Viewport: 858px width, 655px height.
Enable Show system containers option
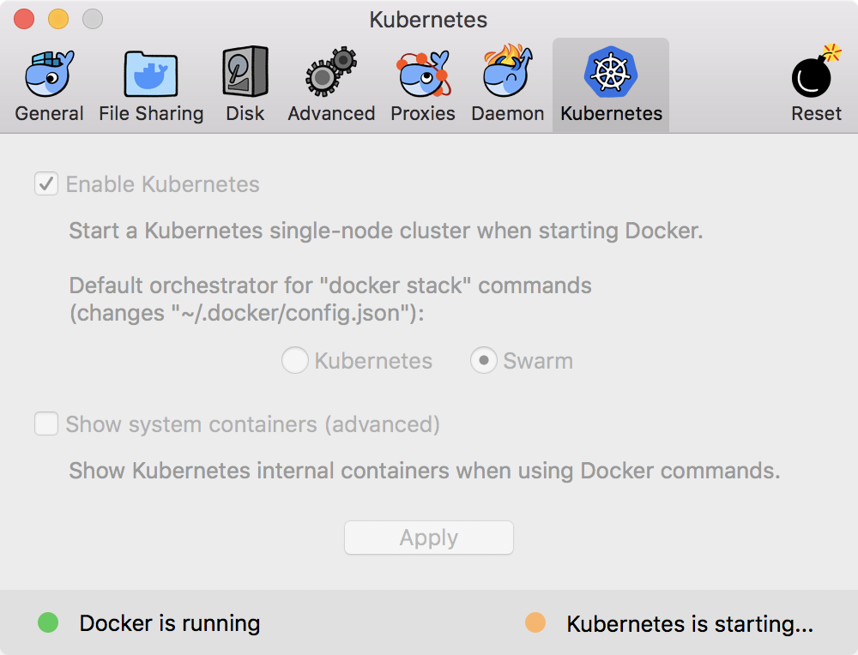[x=45, y=424]
